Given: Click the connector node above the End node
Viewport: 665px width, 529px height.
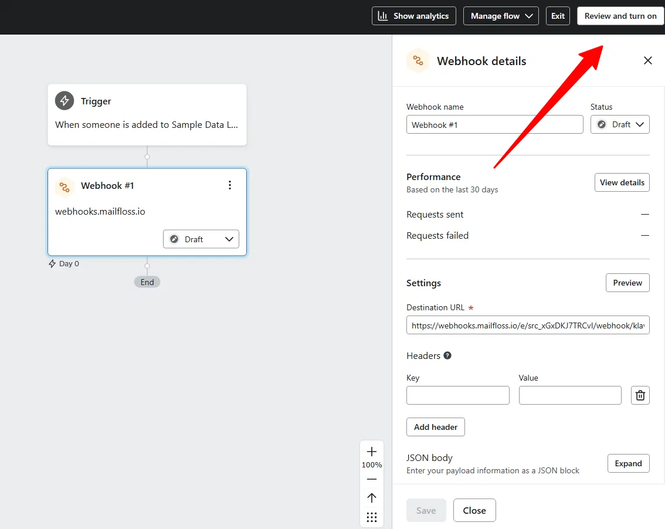Looking at the screenshot, I should click(x=147, y=266).
